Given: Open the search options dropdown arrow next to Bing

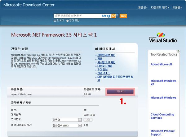Looking at the screenshot, I should (117, 16).
